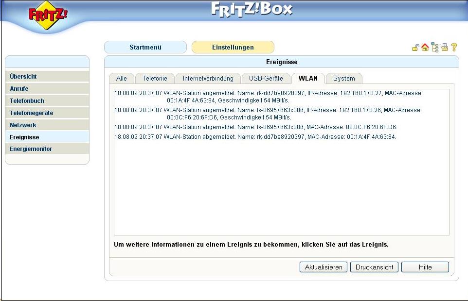Open Netzwerk in the sidebar
The height and width of the screenshot is (301, 468).
pos(47,125)
